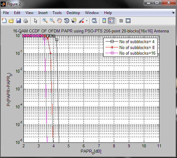Open the Insert menu
177x158 pixels.
(43, 13)
